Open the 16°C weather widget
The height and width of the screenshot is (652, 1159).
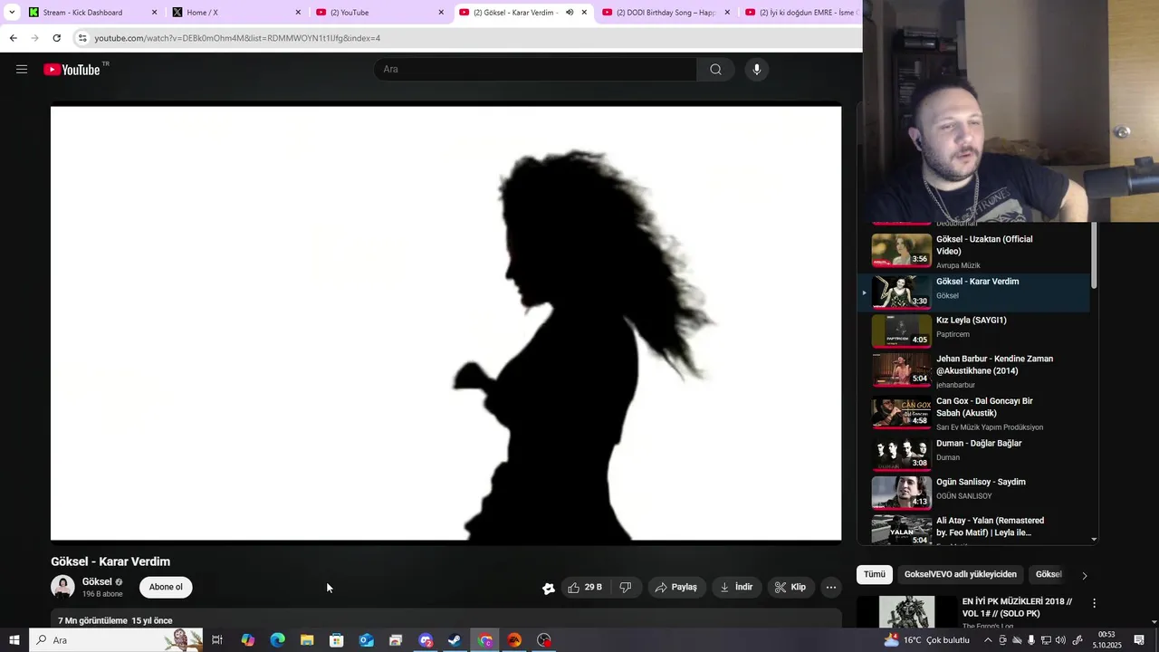[926, 640]
